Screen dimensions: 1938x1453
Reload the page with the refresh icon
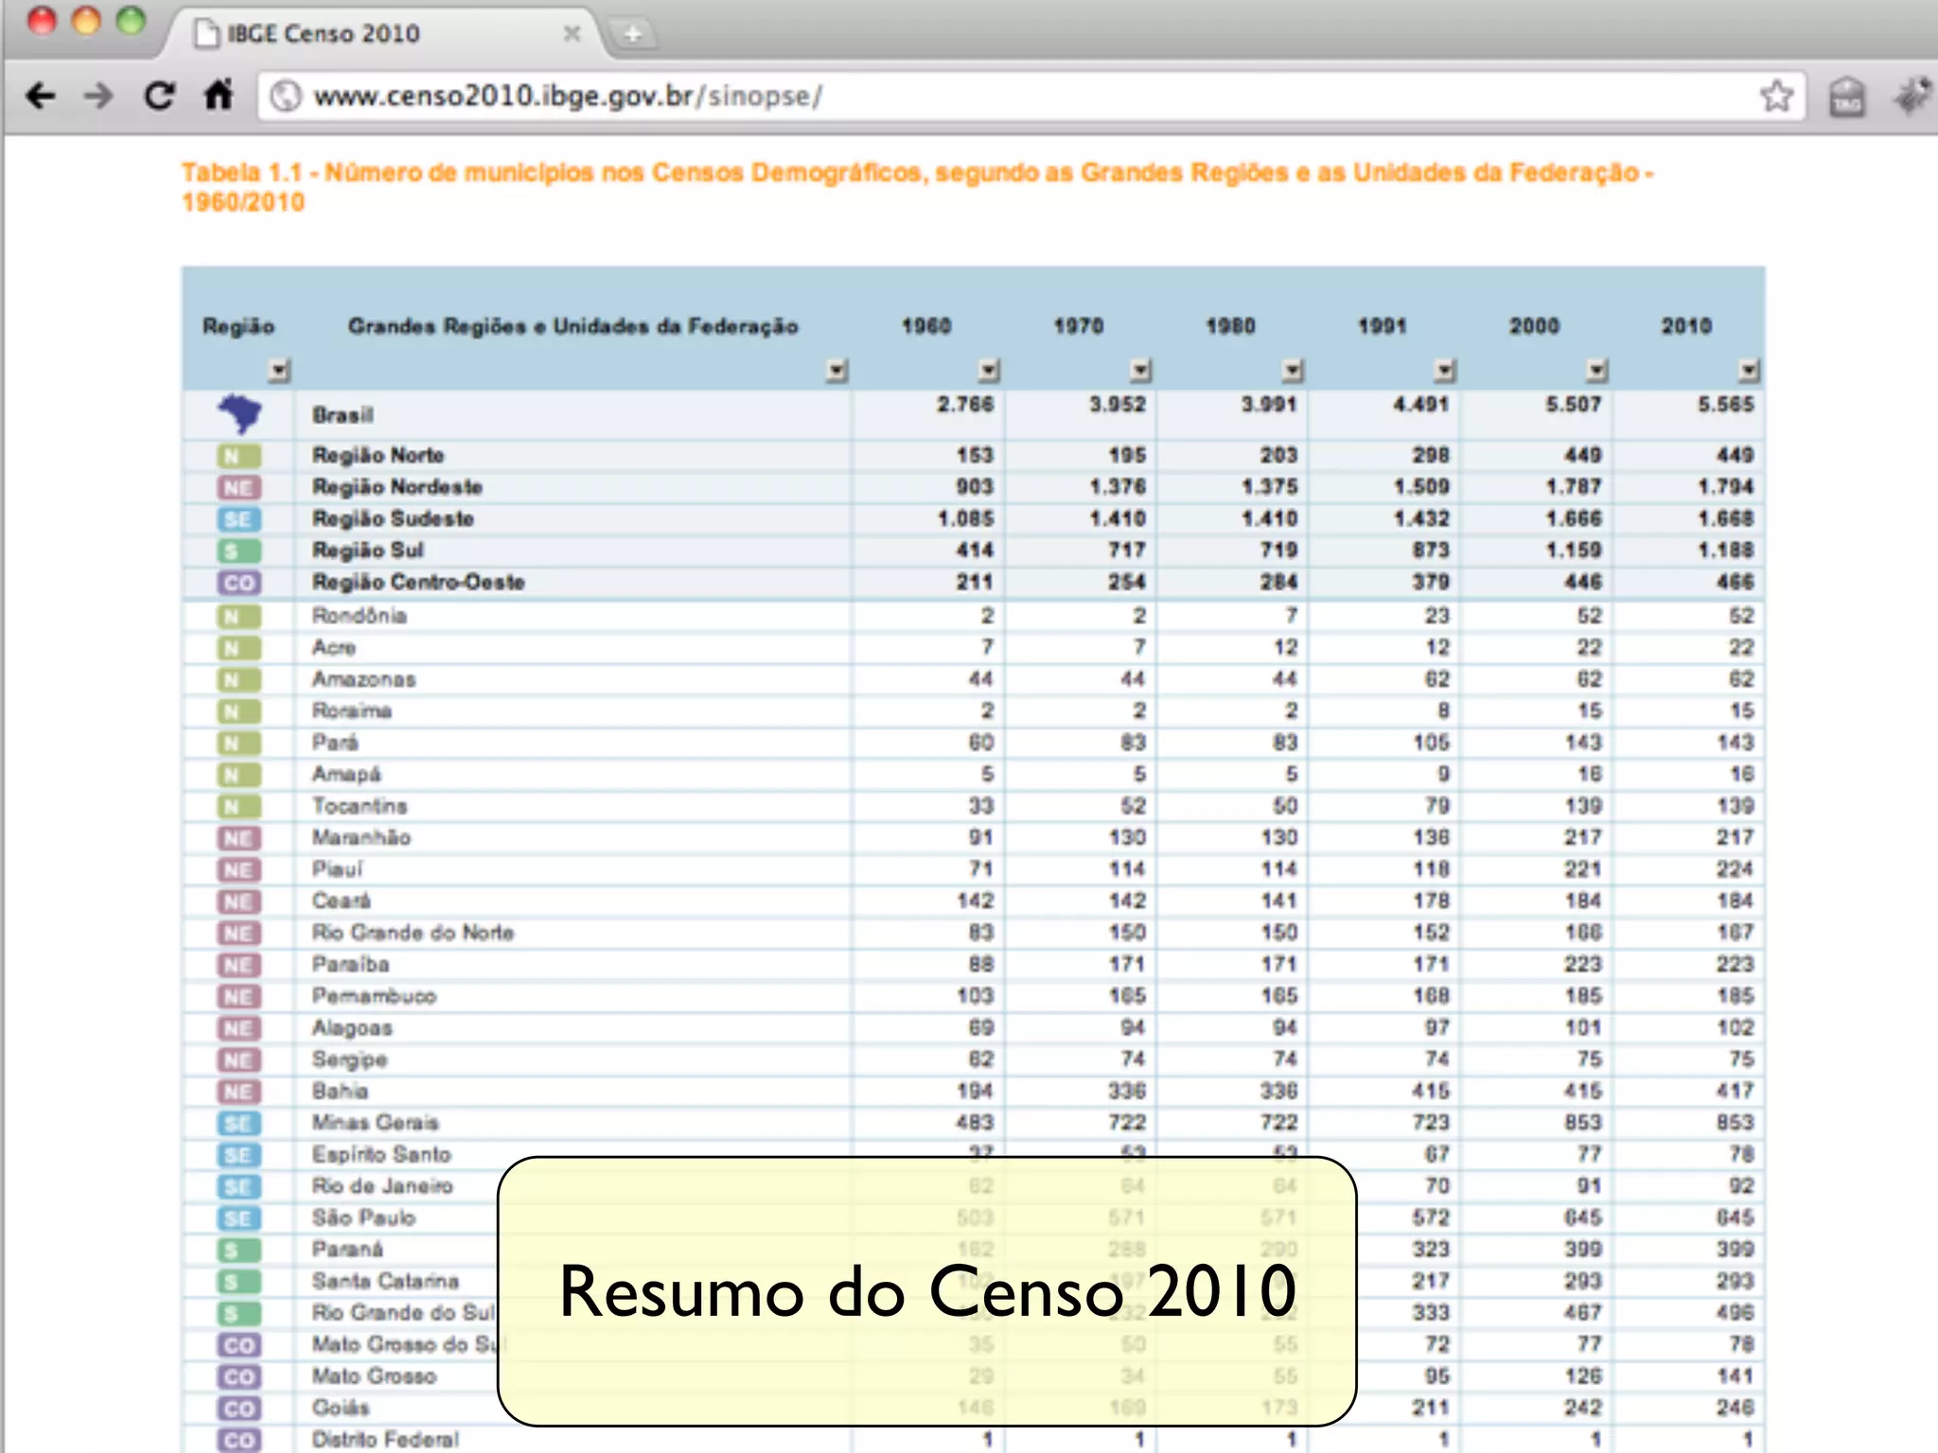click(x=159, y=96)
